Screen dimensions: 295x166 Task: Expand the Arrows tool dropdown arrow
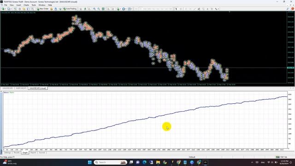point(218,9)
